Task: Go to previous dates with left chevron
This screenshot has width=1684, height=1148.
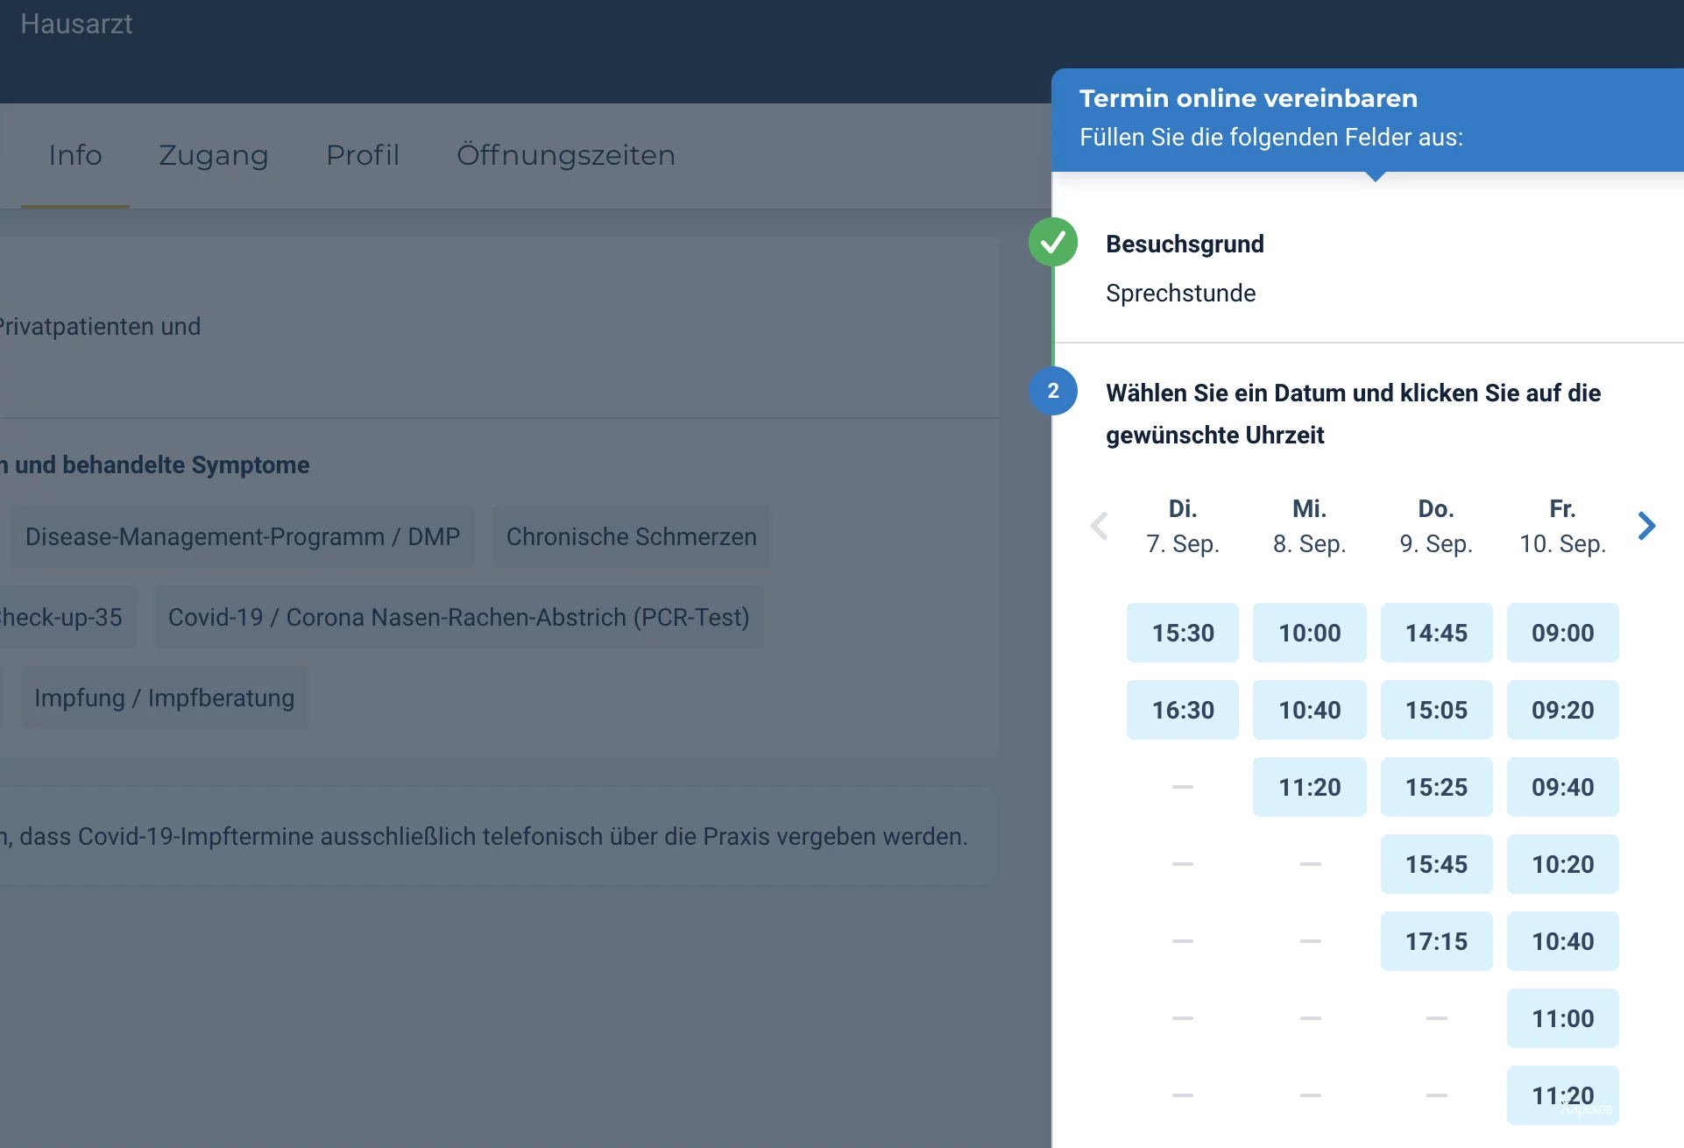Action: 1099,526
